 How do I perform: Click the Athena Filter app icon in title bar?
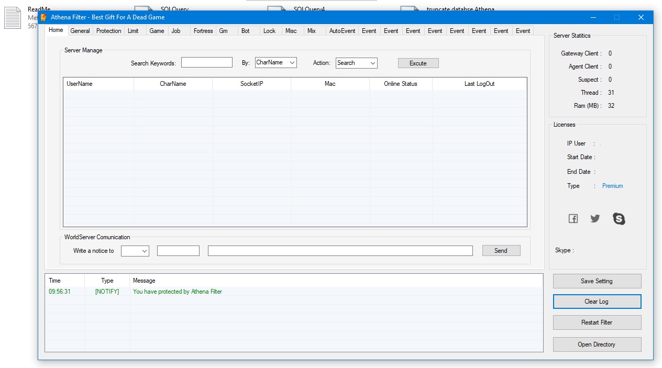point(43,17)
